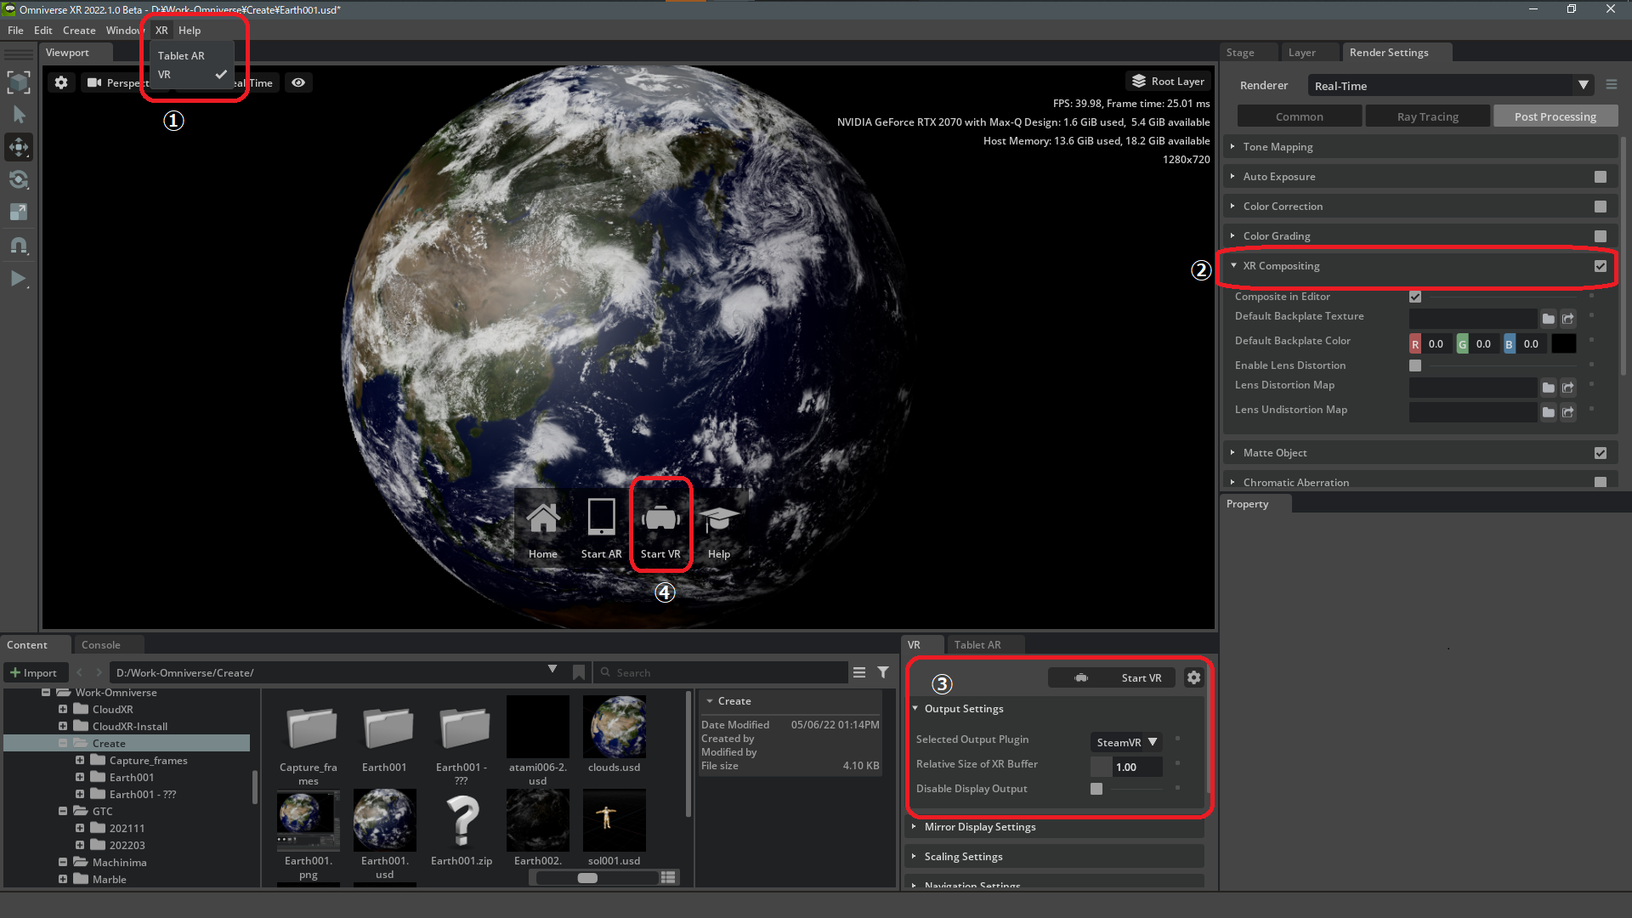Screen dimensions: 1632x918
Task: Click the Default Backplate Color swatch
Action: point(1563,343)
